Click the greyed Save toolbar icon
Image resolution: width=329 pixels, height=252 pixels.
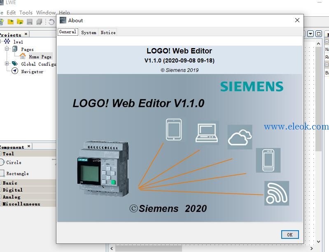click(x=30, y=22)
